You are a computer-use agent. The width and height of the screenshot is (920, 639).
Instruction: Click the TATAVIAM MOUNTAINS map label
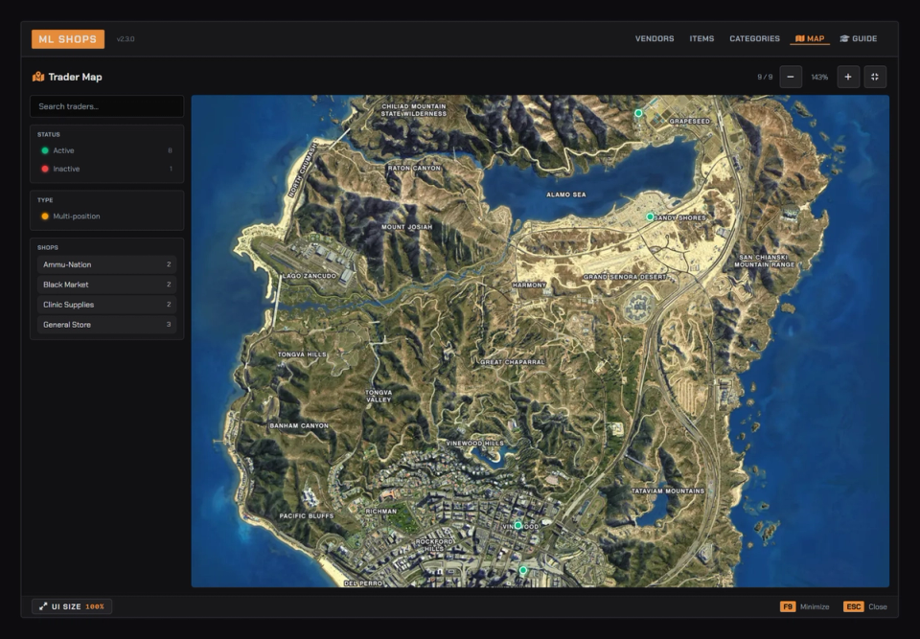(668, 491)
